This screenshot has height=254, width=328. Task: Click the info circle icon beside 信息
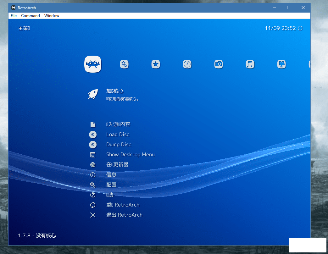pyautogui.click(x=93, y=175)
